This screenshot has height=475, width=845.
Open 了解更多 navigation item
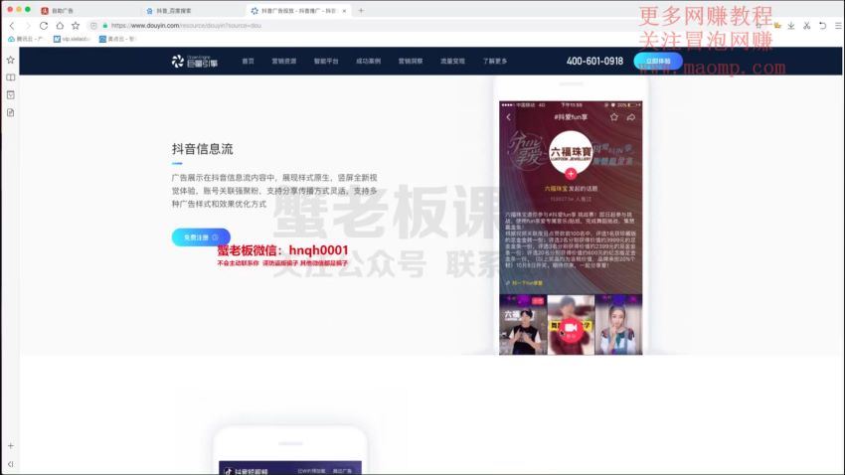tap(495, 61)
